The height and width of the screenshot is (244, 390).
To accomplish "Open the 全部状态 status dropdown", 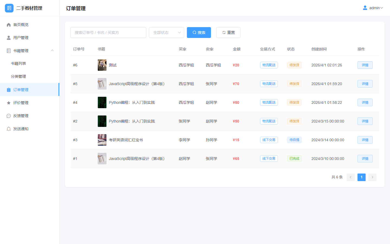I will 167,33.
